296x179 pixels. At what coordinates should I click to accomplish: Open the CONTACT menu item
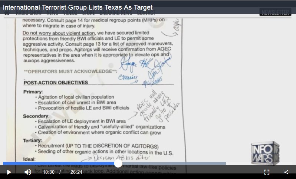[146, 13]
